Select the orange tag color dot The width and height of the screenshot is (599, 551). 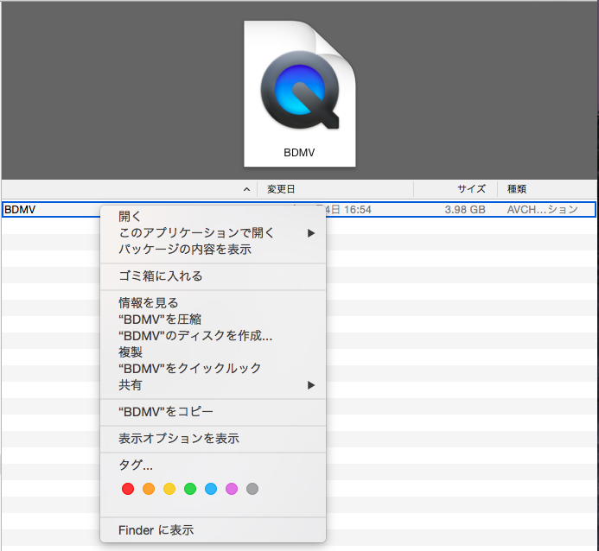(149, 489)
